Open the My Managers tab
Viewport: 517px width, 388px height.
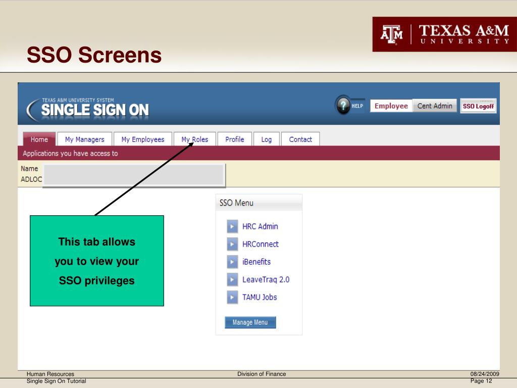pos(85,139)
